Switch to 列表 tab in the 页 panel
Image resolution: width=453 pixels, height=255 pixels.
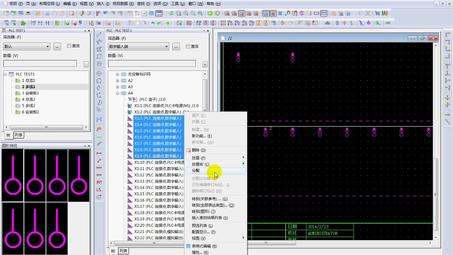[18, 135]
